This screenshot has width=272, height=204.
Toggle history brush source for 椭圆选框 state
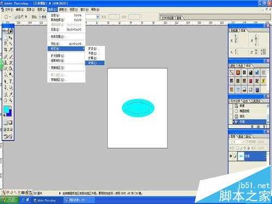[231, 111]
